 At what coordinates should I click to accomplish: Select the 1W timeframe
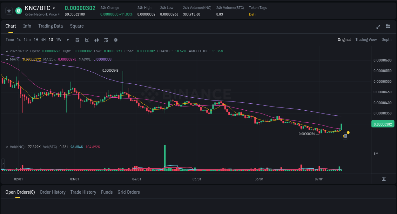(58, 40)
